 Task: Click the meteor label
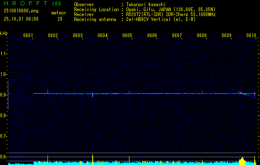(59, 13)
